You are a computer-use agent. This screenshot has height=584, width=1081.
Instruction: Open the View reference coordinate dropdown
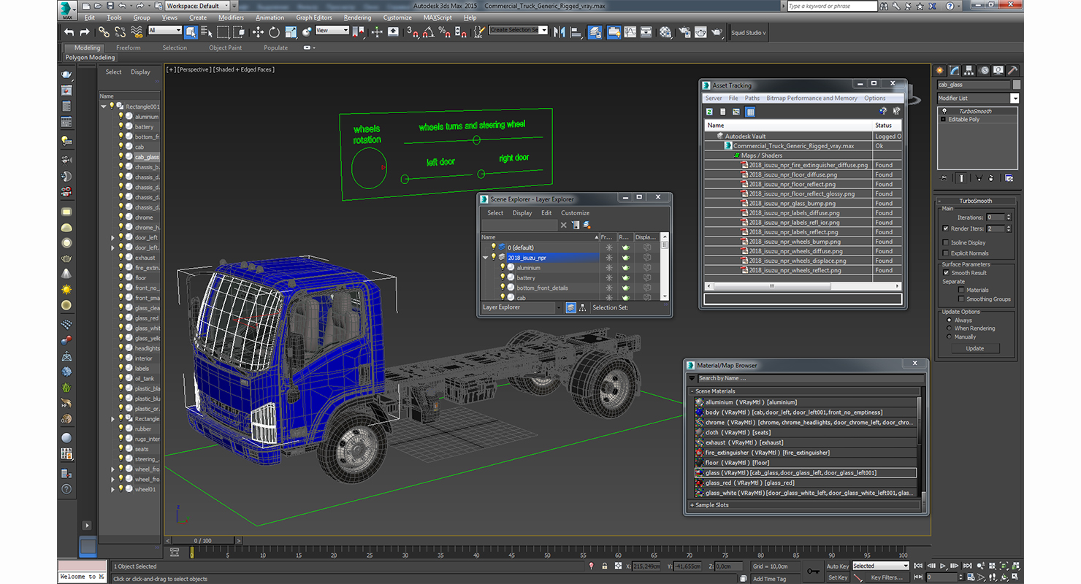pos(332,31)
